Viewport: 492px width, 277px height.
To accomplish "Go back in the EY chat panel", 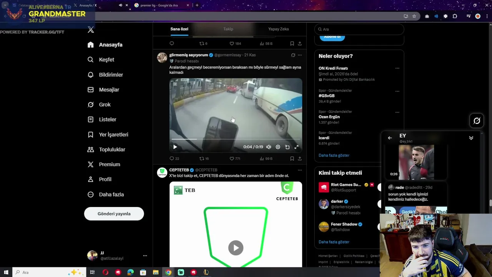I will coord(390,138).
